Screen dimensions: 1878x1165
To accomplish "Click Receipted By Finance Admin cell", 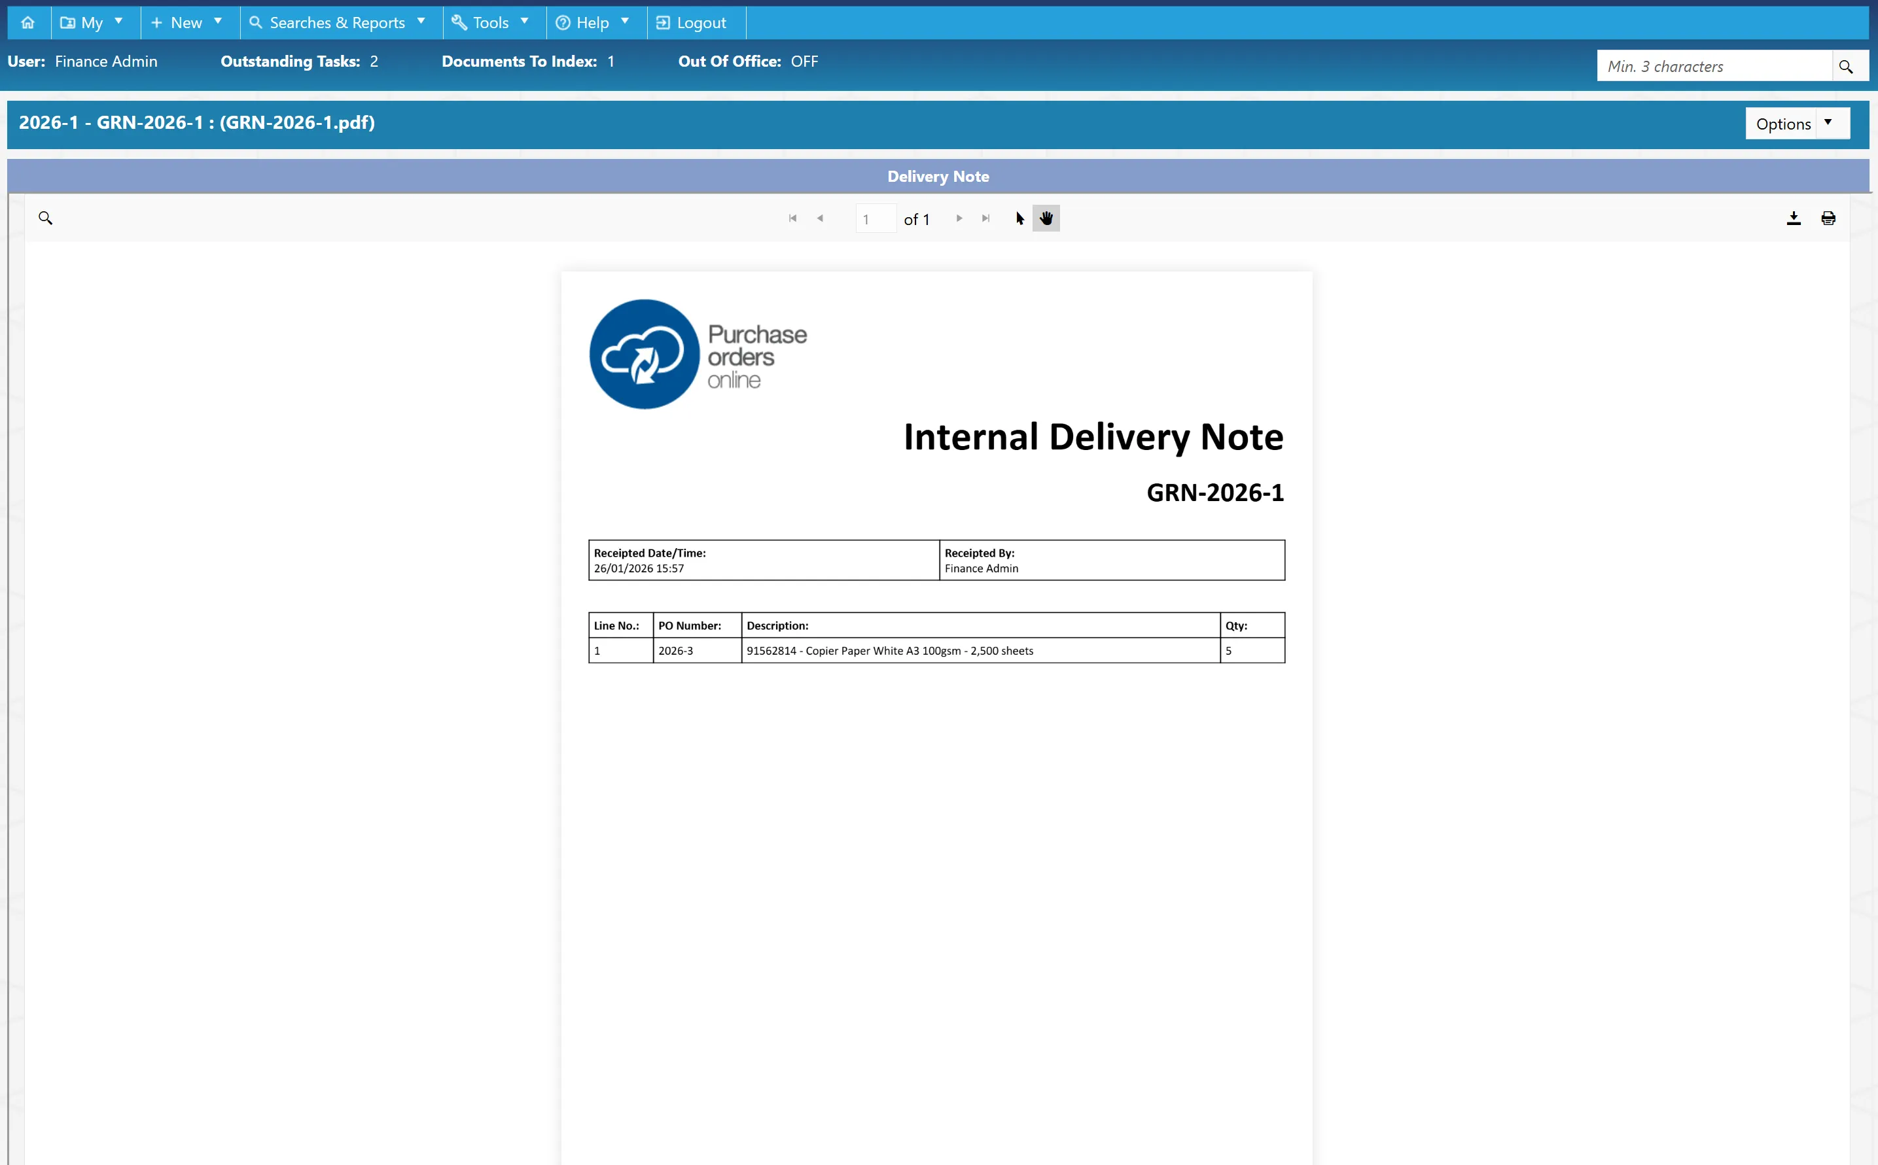I will click(1111, 560).
